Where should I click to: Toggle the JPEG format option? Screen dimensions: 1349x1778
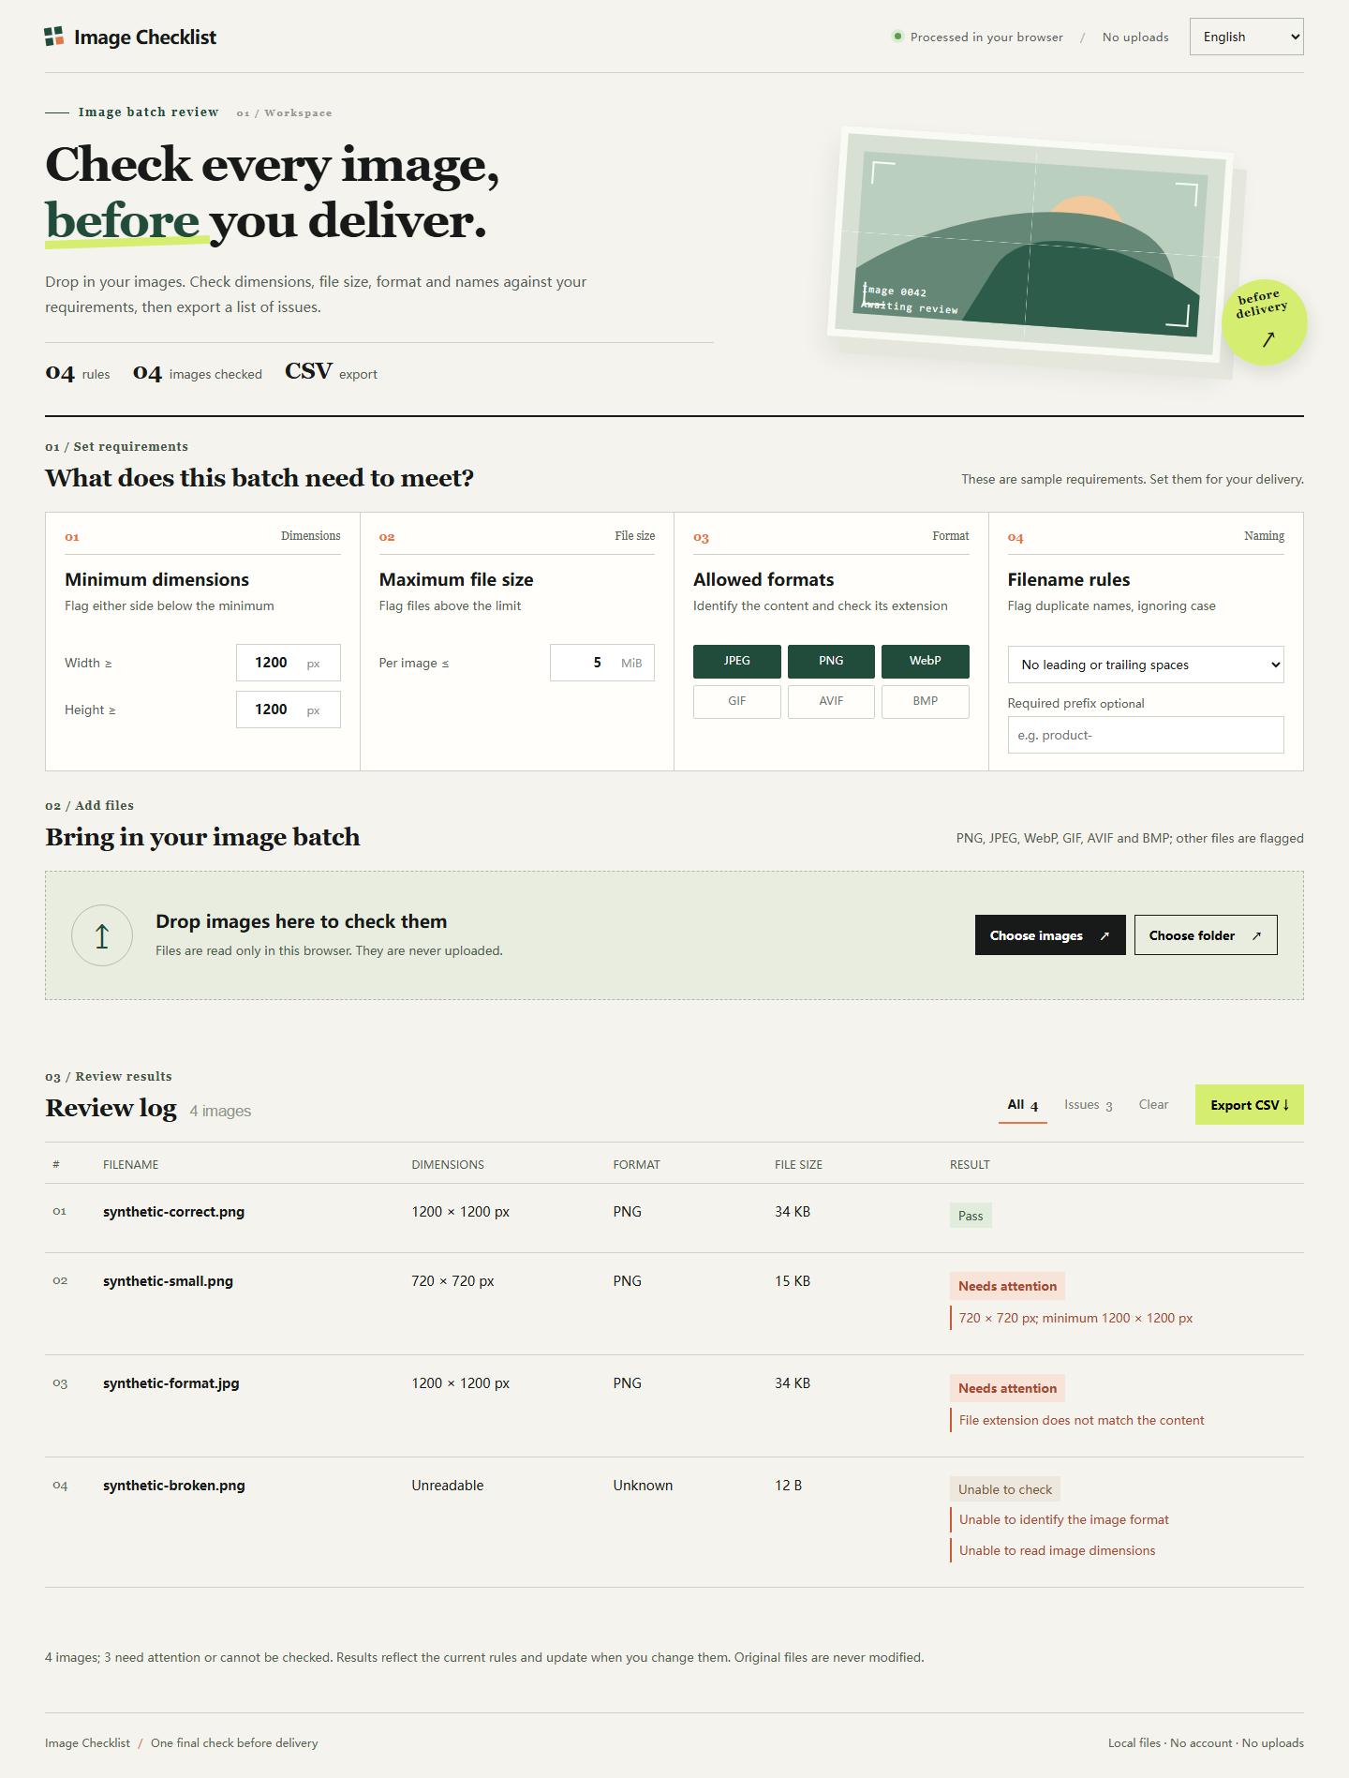click(737, 661)
